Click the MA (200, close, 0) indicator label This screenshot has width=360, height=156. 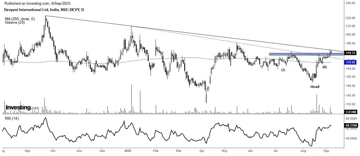tap(19, 19)
